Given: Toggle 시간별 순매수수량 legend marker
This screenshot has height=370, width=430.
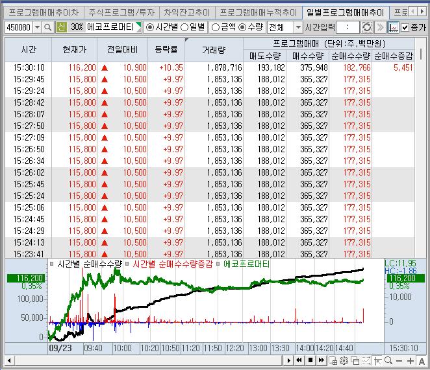Looking at the screenshot, I should coord(51,264).
